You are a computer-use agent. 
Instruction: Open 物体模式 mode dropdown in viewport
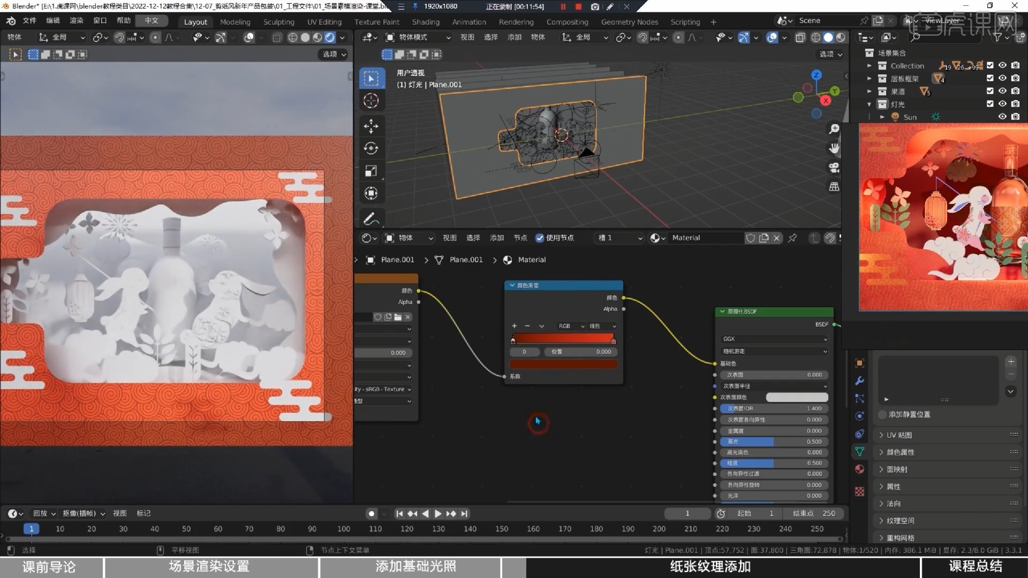coord(419,37)
